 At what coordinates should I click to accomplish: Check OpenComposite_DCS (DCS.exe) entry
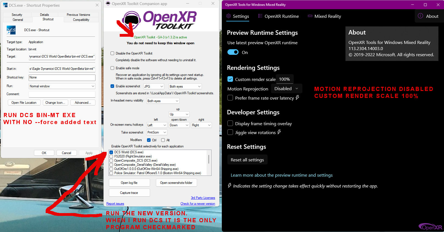tap(111, 161)
